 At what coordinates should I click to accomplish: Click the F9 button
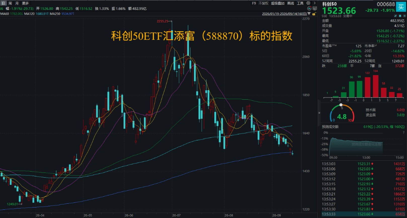coord(254,3)
